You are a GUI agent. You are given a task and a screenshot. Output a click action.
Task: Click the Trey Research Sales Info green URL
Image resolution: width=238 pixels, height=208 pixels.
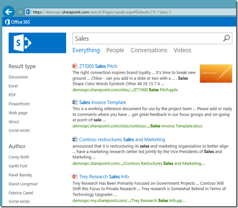click(129, 201)
